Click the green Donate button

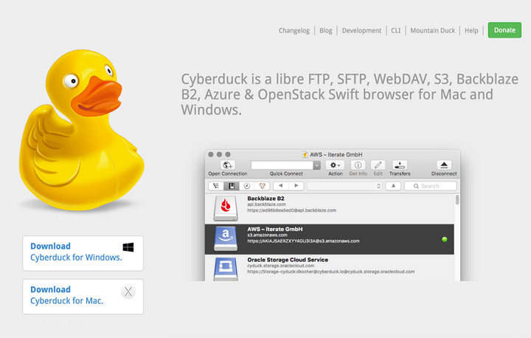[504, 30]
